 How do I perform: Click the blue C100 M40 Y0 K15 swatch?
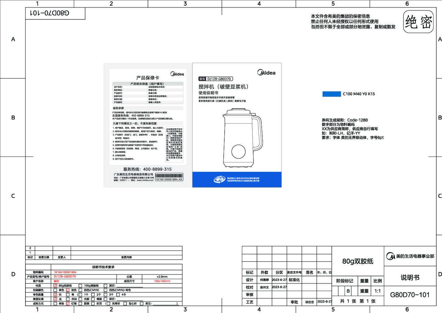pyautogui.click(x=331, y=94)
